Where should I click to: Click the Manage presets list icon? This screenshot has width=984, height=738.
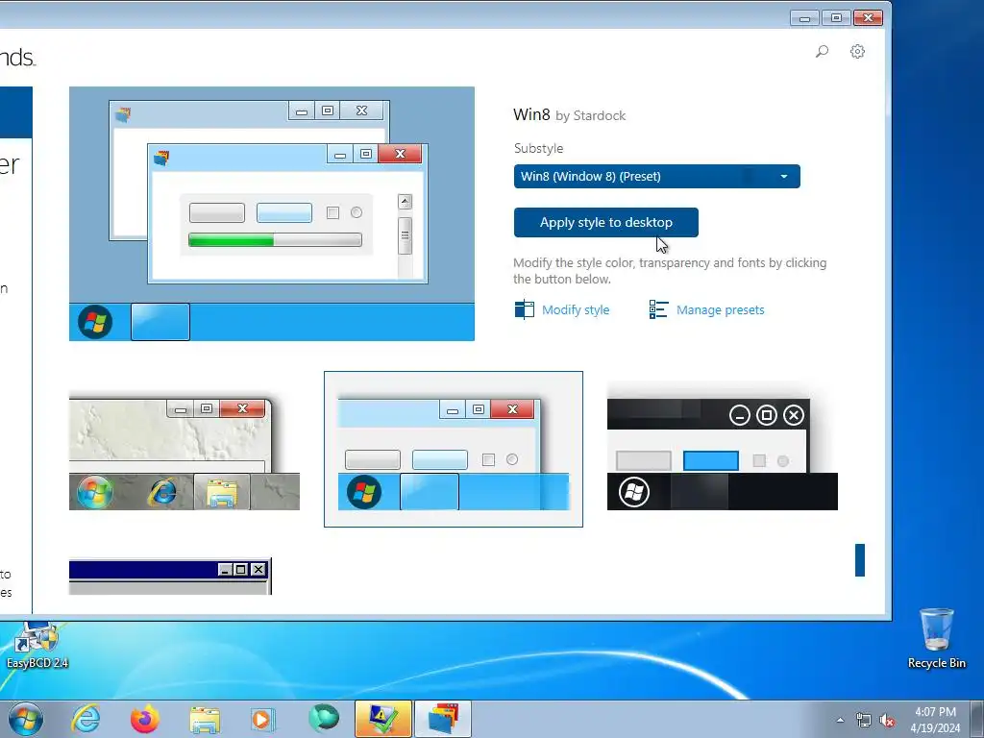(658, 309)
